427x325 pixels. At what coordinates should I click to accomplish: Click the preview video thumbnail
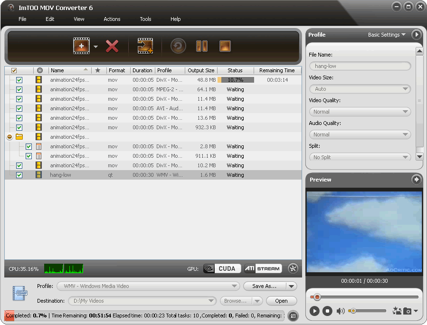point(364,232)
